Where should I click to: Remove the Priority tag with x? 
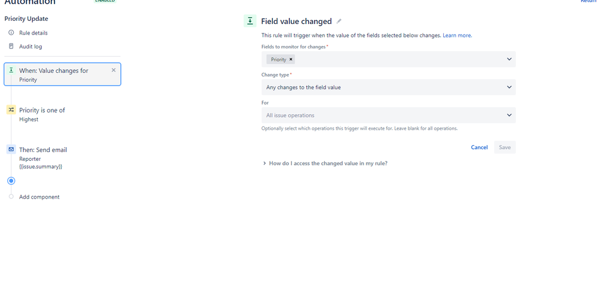(x=291, y=59)
